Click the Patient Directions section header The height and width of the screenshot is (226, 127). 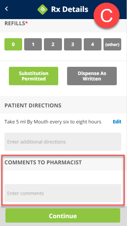pos(33,106)
